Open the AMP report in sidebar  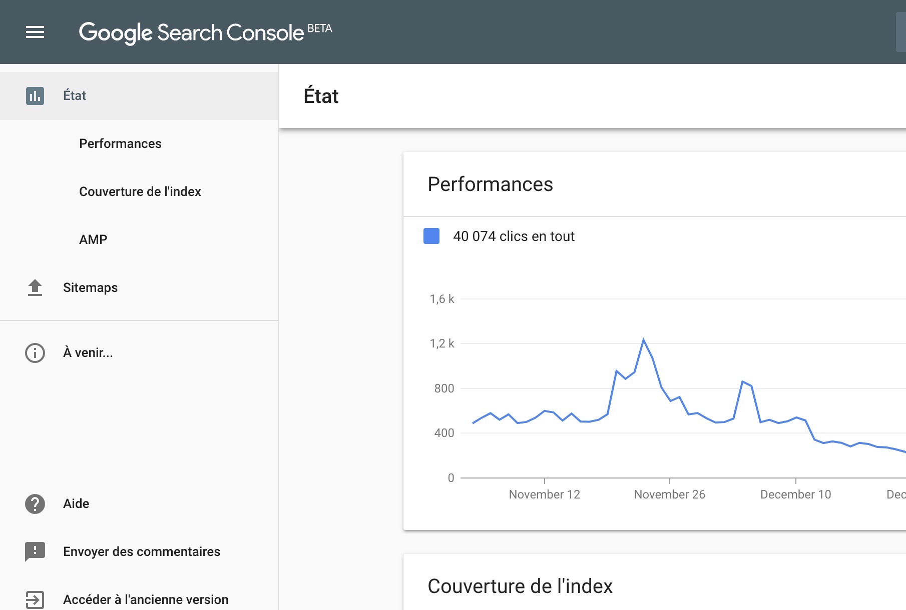(93, 239)
